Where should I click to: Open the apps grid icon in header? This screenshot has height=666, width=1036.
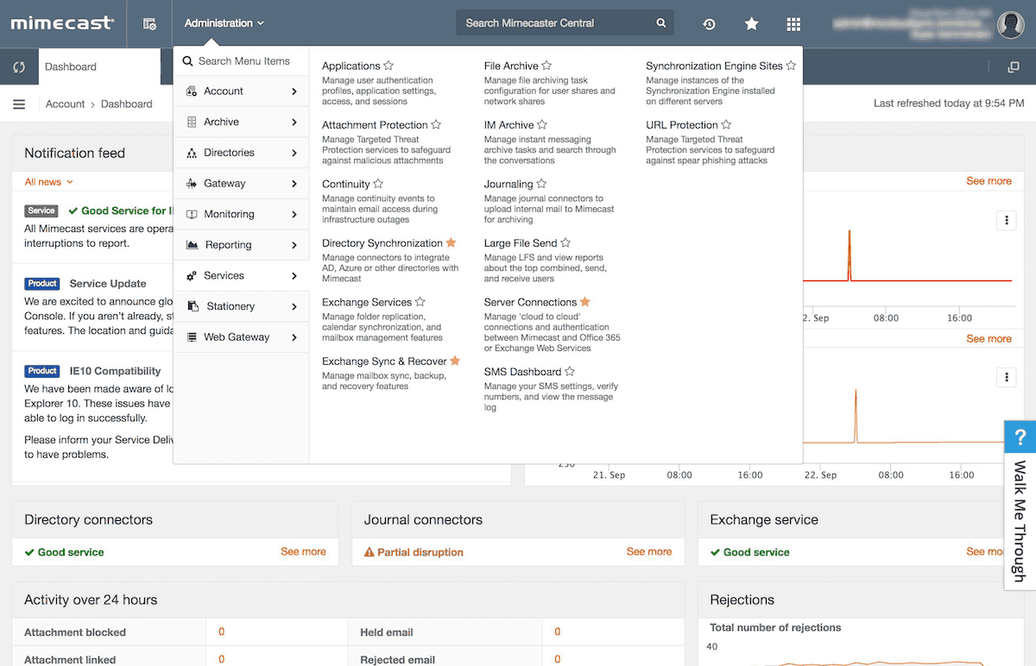(x=793, y=23)
